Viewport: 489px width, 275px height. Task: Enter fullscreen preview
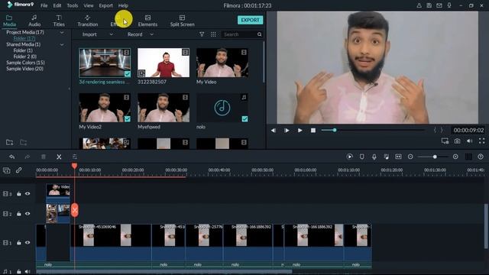pyautogui.click(x=481, y=141)
